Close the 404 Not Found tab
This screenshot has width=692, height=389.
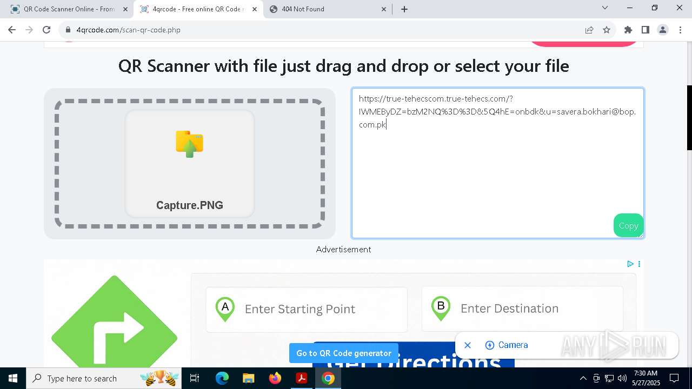click(x=384, y=9)
